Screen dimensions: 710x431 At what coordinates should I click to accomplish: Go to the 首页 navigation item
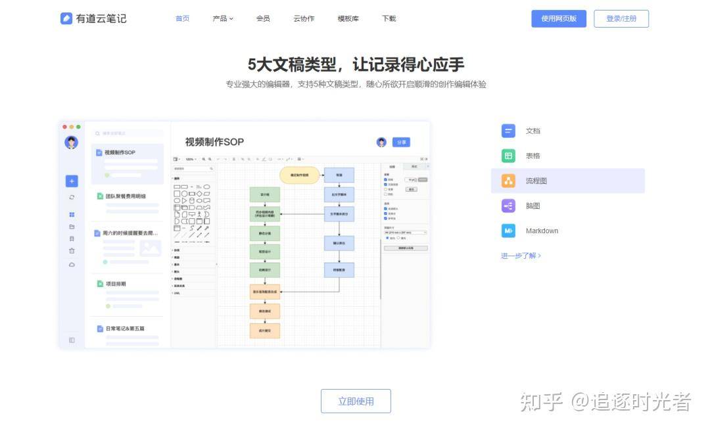click(x=183, y=18)
